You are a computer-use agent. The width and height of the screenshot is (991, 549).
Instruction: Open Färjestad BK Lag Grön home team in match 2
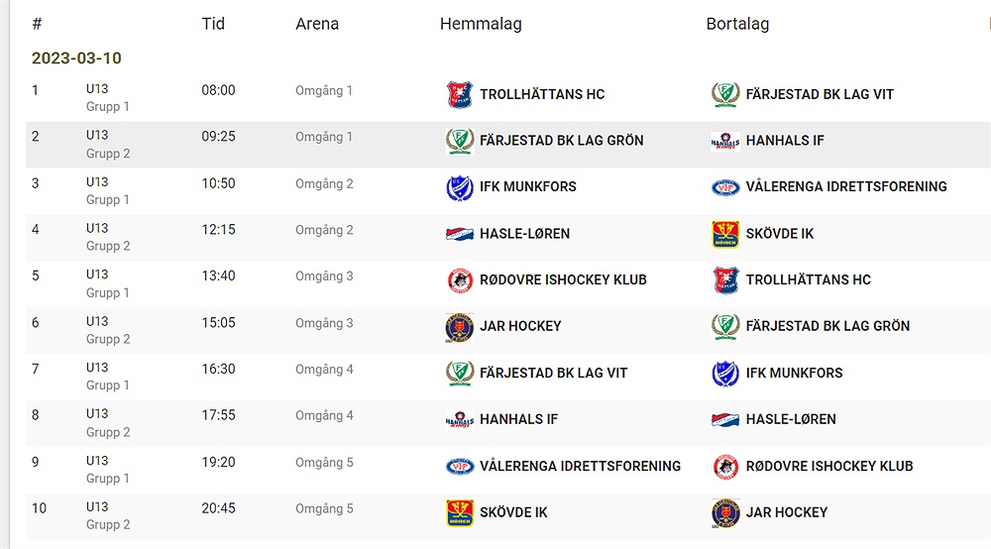pos(561,141)
